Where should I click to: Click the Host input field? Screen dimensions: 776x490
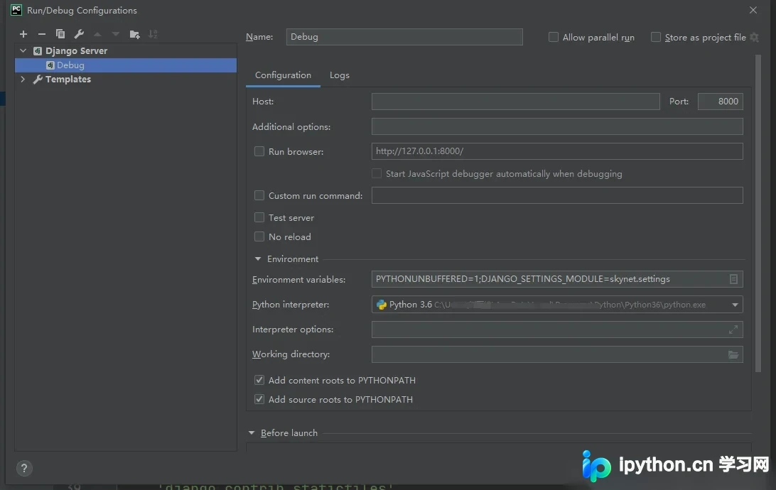pyautogui.click(x=516, y=102)
